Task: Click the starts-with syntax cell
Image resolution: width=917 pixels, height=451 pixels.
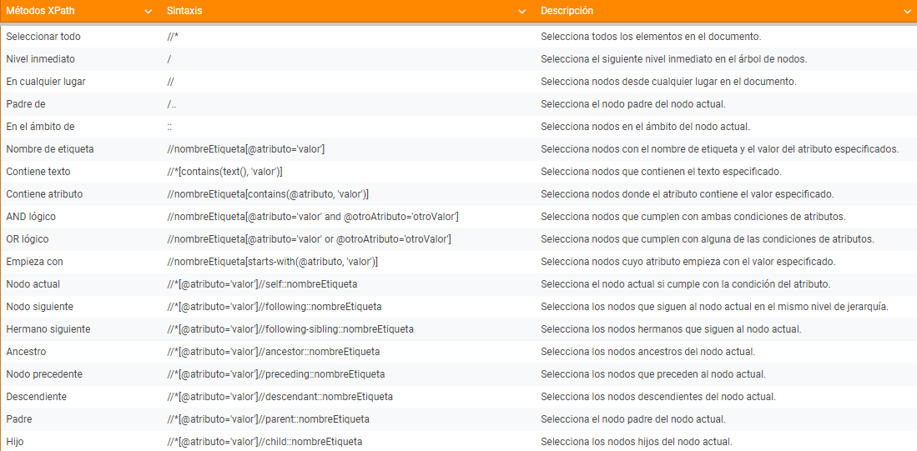Action: pos(273,262)
